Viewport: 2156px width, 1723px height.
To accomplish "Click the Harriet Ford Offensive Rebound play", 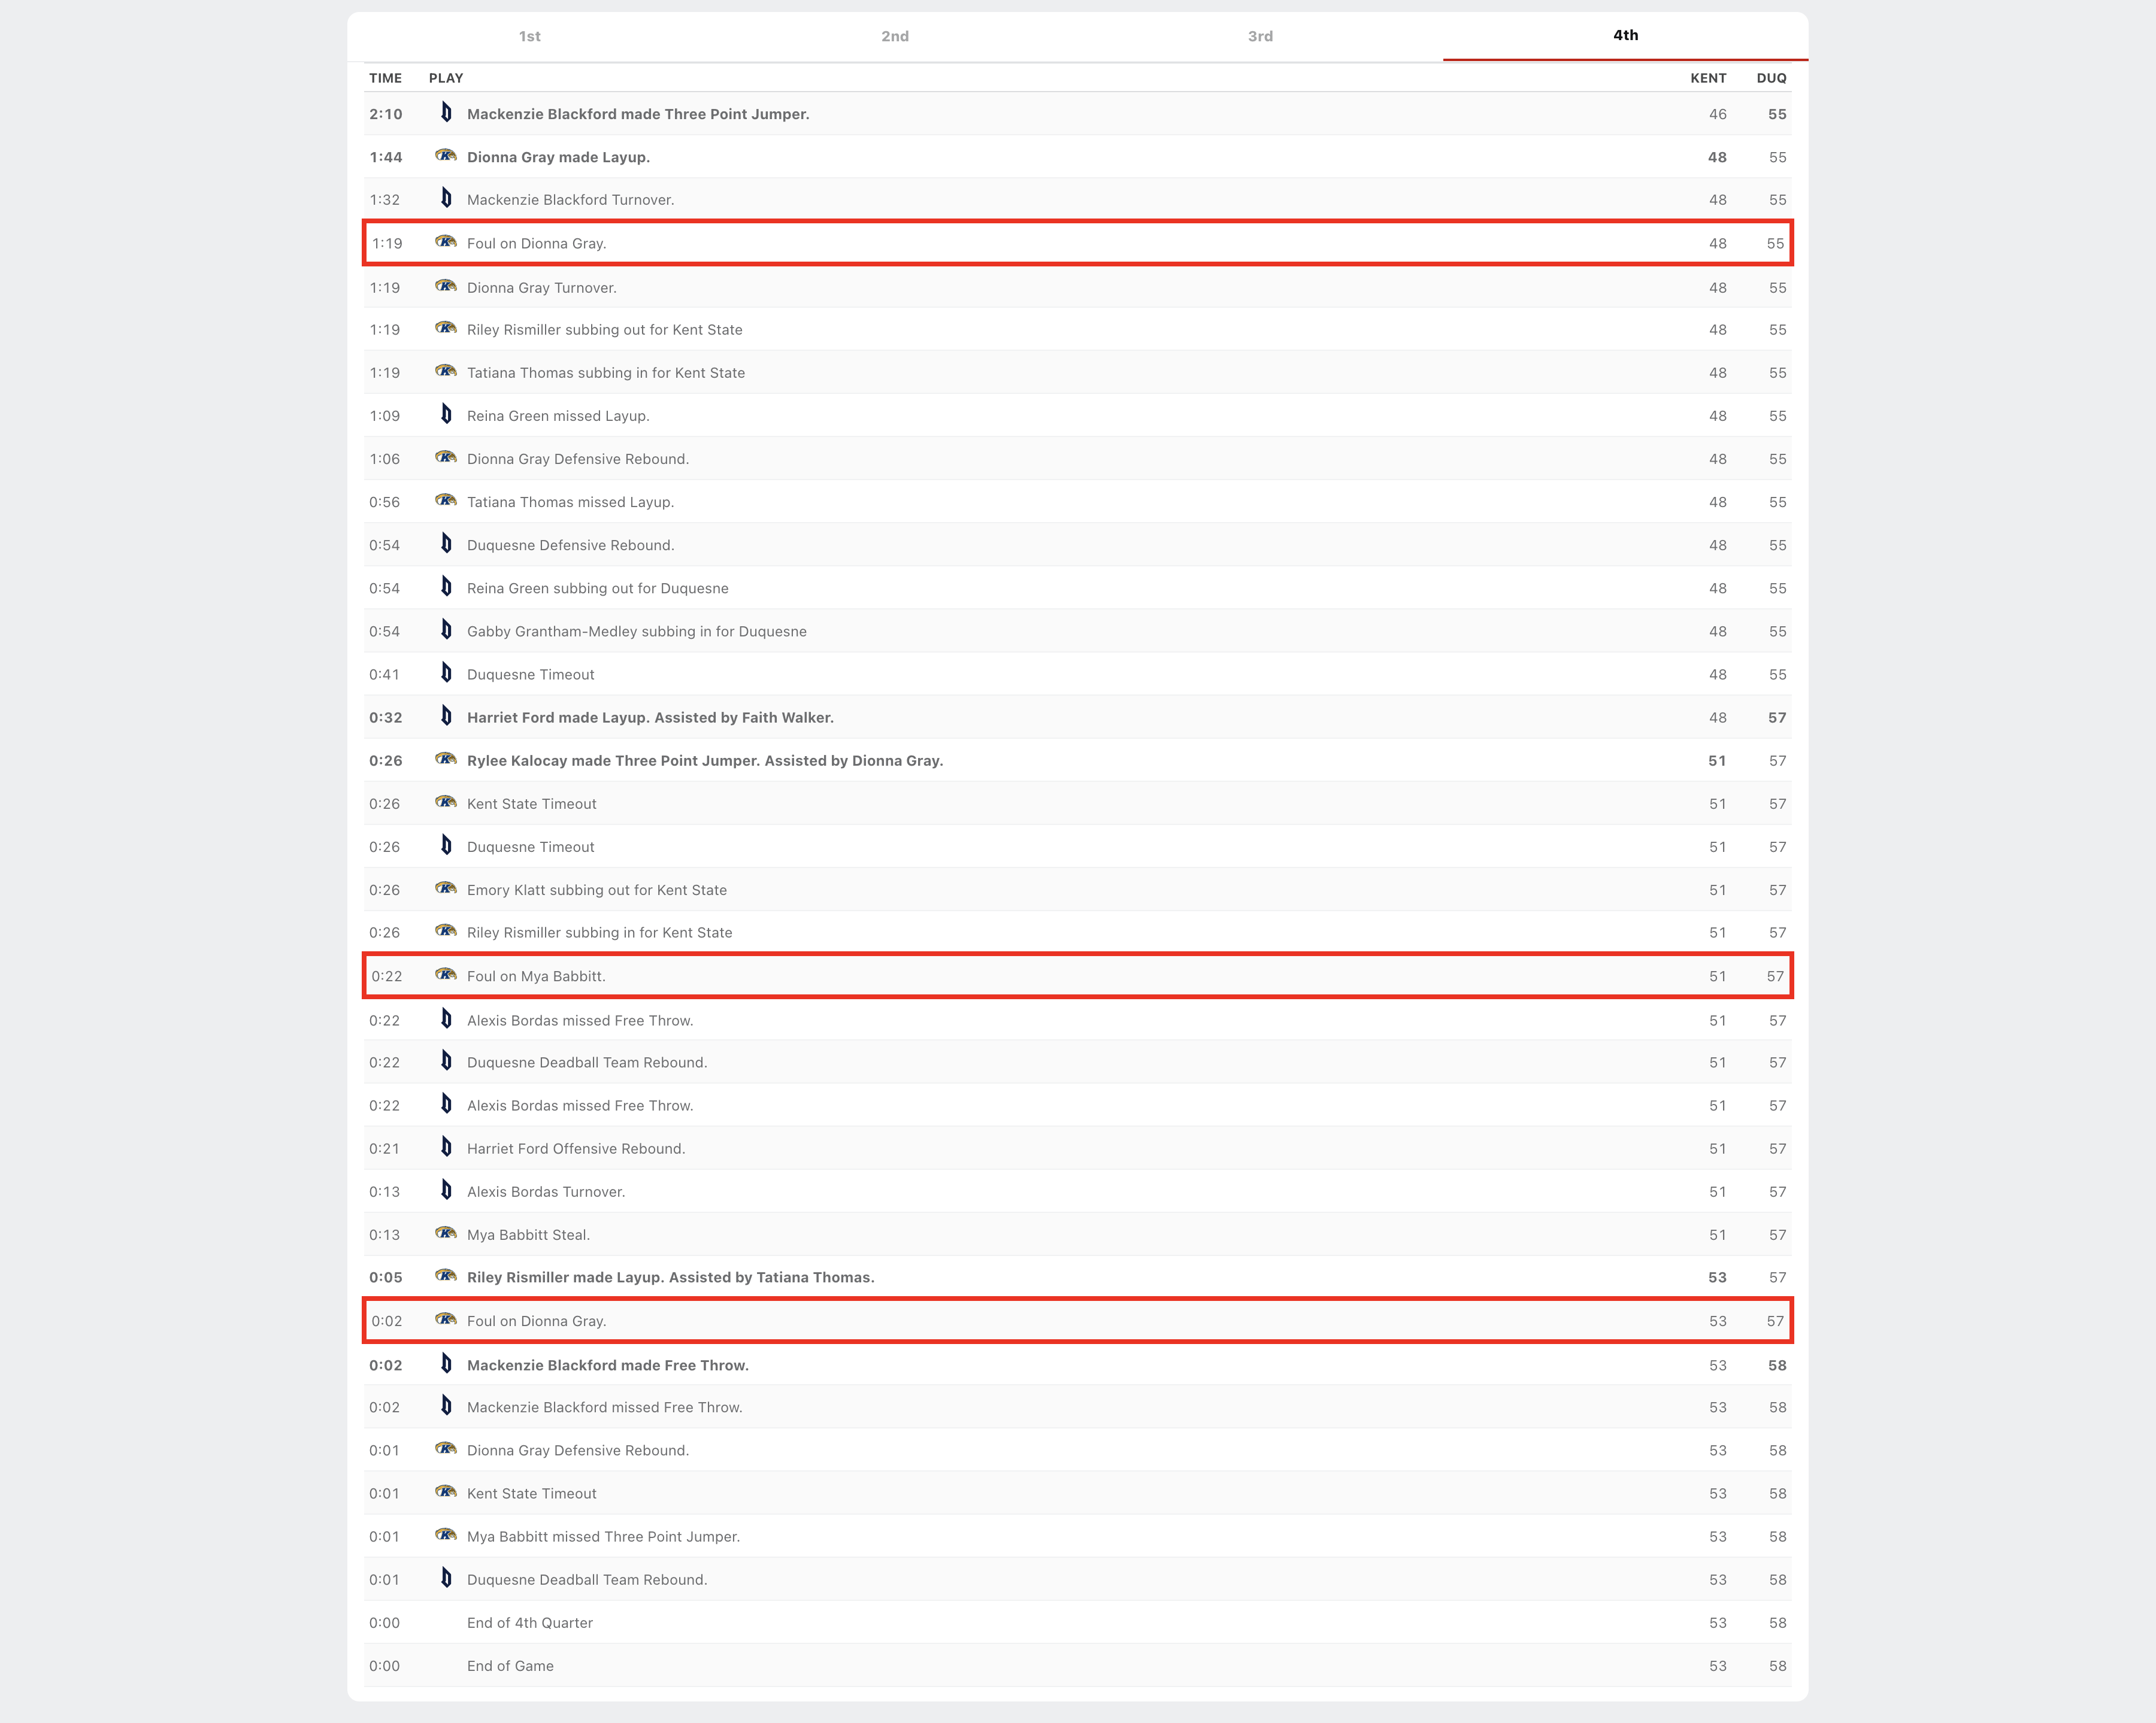I will [x=575, y=1148].
